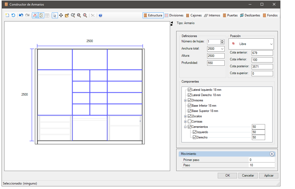Toggle the dimensions display toolbar icon
295x189 pixels.
click(35, 15)
